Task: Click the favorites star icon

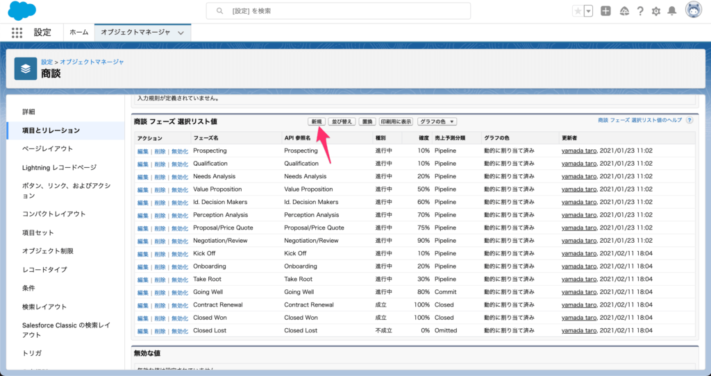Action: click(578, 11)
